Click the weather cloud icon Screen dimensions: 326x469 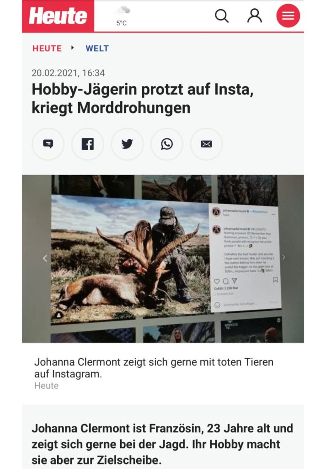click(123, 11)
